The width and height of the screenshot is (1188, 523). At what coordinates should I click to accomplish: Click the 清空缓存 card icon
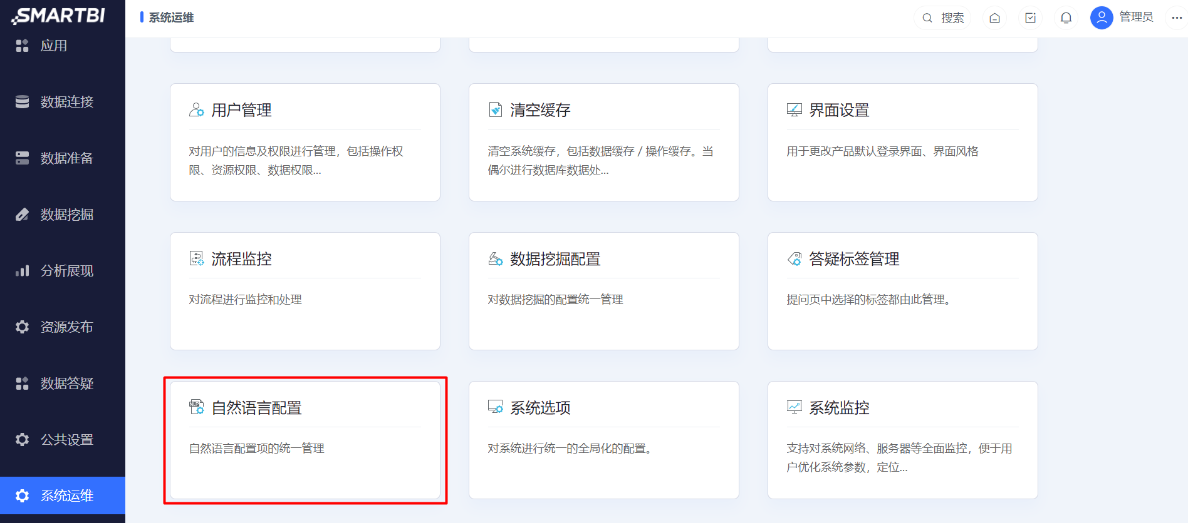point(496,110)
